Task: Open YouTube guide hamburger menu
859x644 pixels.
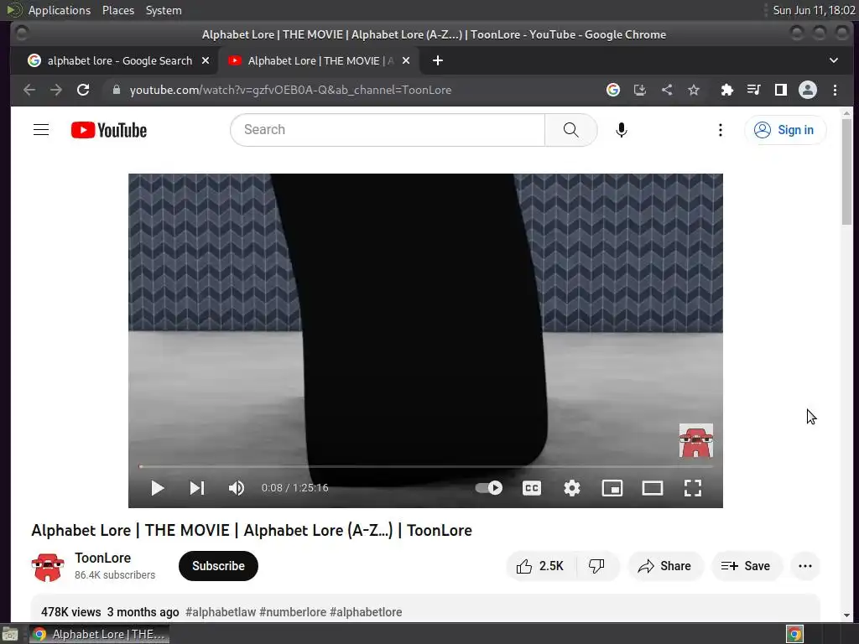Action: coord(41,130)
